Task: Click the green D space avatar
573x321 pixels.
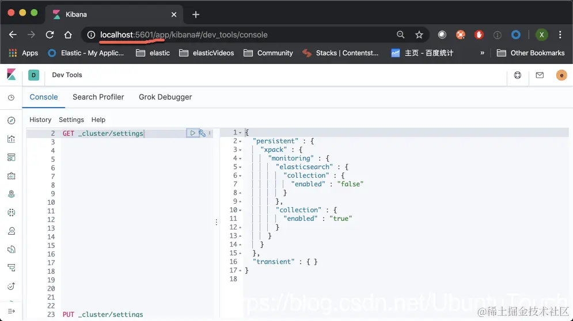Action: tap(33, 75)
